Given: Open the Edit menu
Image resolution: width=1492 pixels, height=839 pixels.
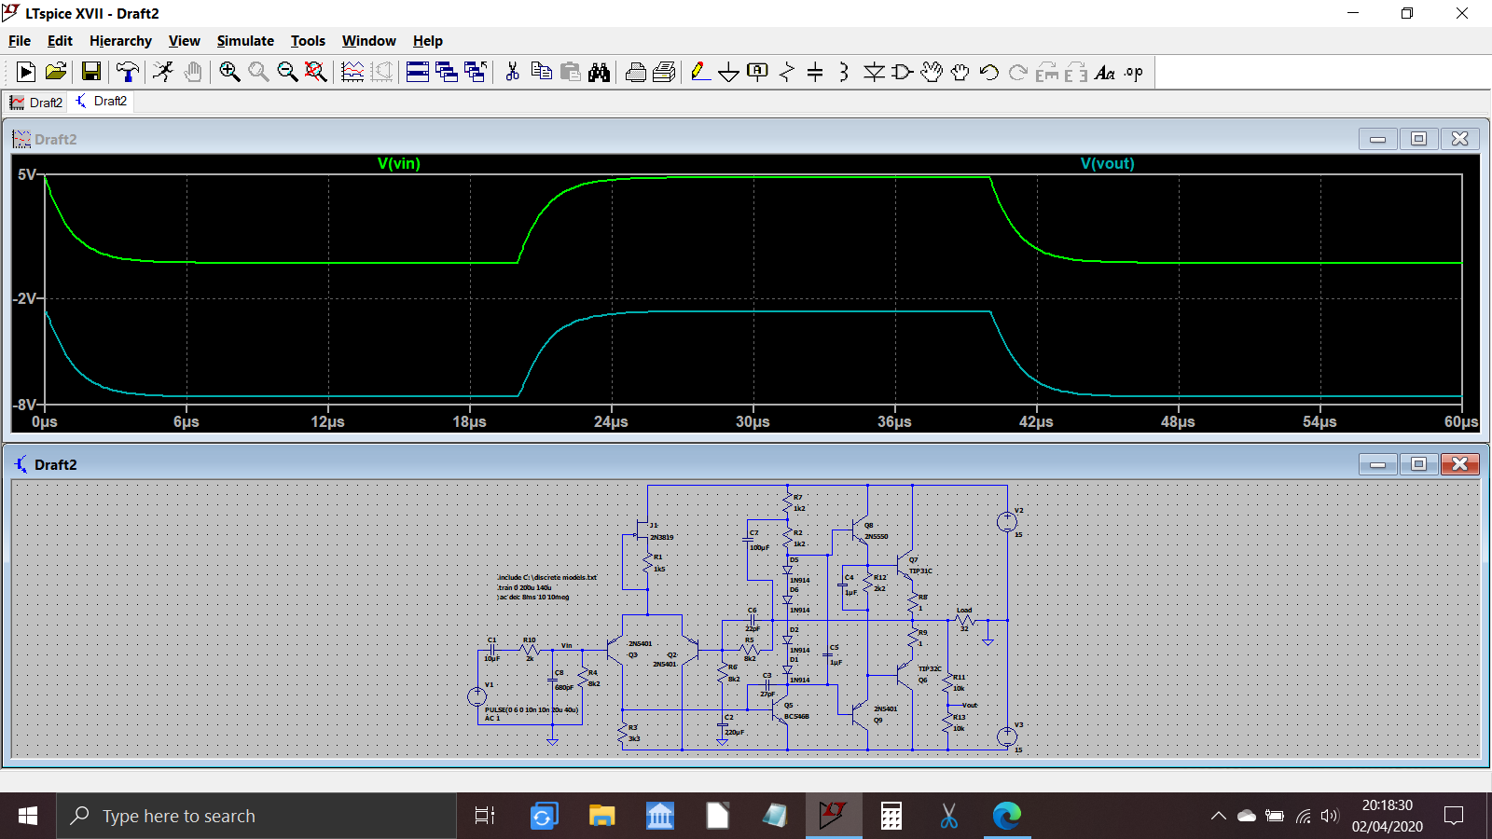Looking at the screenshot, I should 60,41.
